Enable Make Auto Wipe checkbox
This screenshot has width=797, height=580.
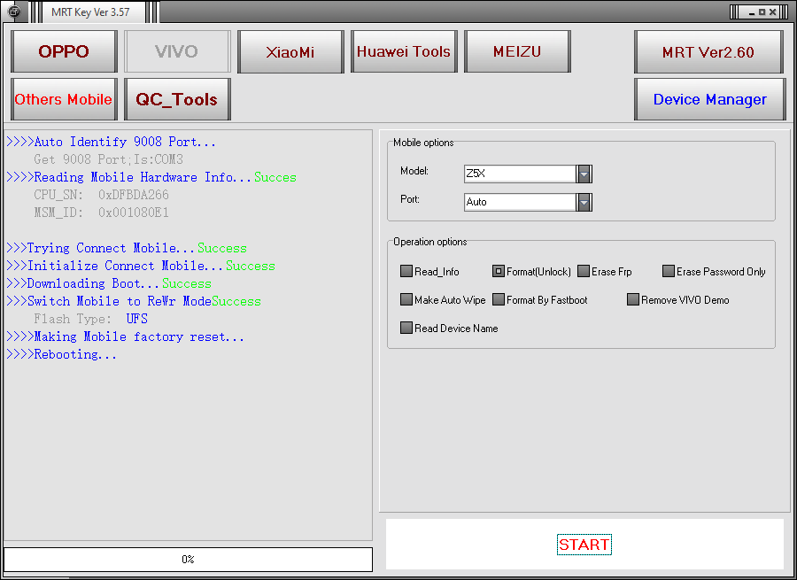406,299
